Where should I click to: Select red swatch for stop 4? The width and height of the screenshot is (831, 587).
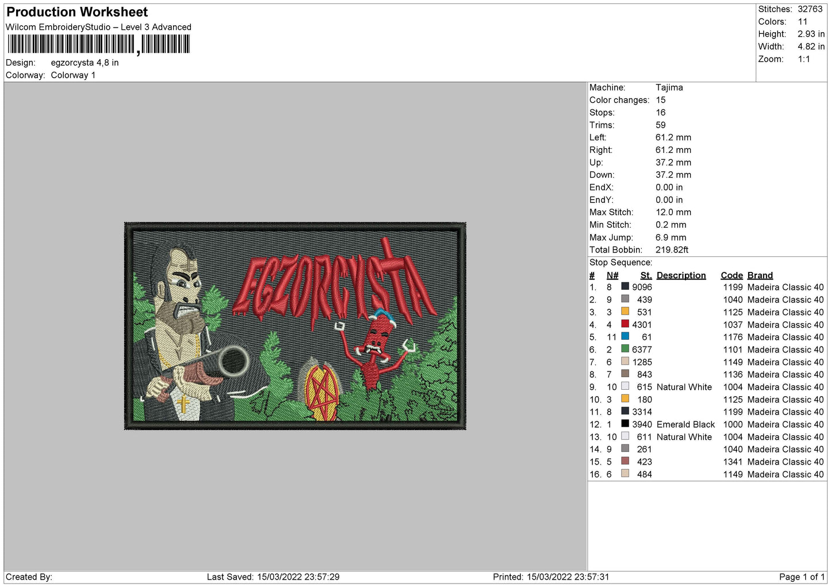[625, 324]
